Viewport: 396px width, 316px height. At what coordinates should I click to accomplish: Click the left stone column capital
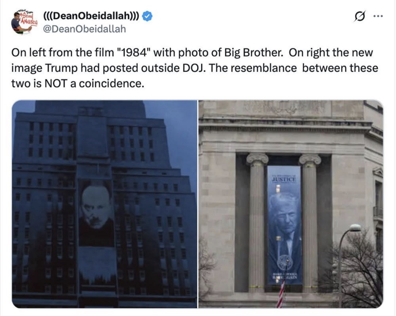pyautogui.click(x=257, y=159)
